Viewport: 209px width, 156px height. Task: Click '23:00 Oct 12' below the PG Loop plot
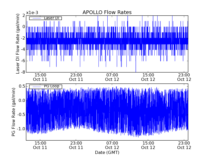184,145
